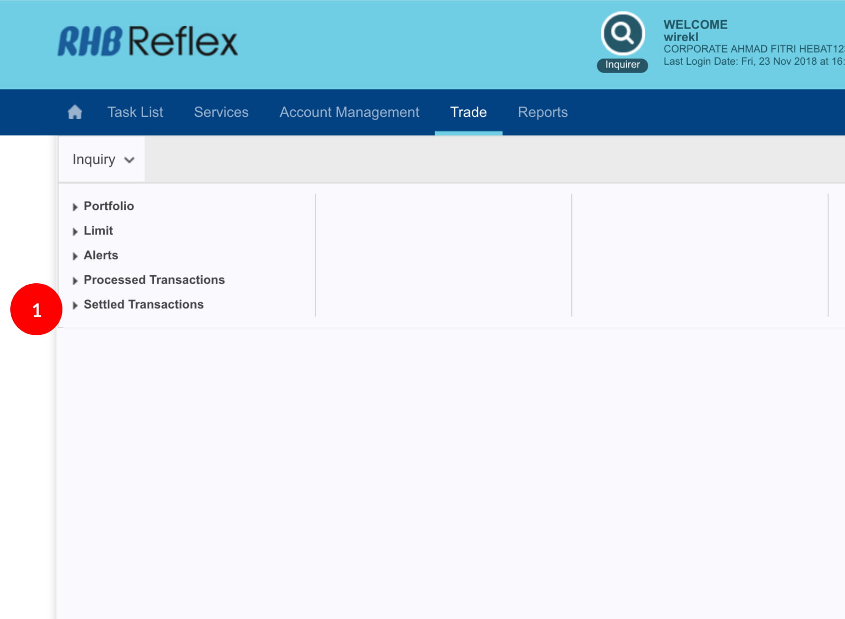Click the Inquirer magnifying glass icon
845x619 pixels.
622,33
